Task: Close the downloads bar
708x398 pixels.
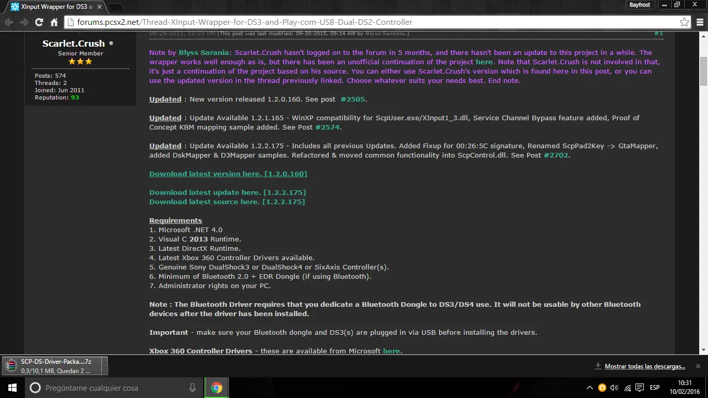Action: click(698, 366)
